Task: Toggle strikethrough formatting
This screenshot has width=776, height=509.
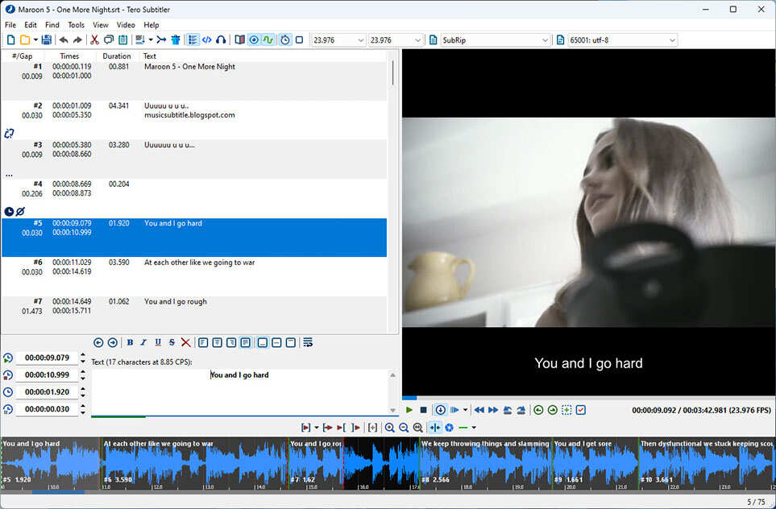Action: tap(172, 342)
